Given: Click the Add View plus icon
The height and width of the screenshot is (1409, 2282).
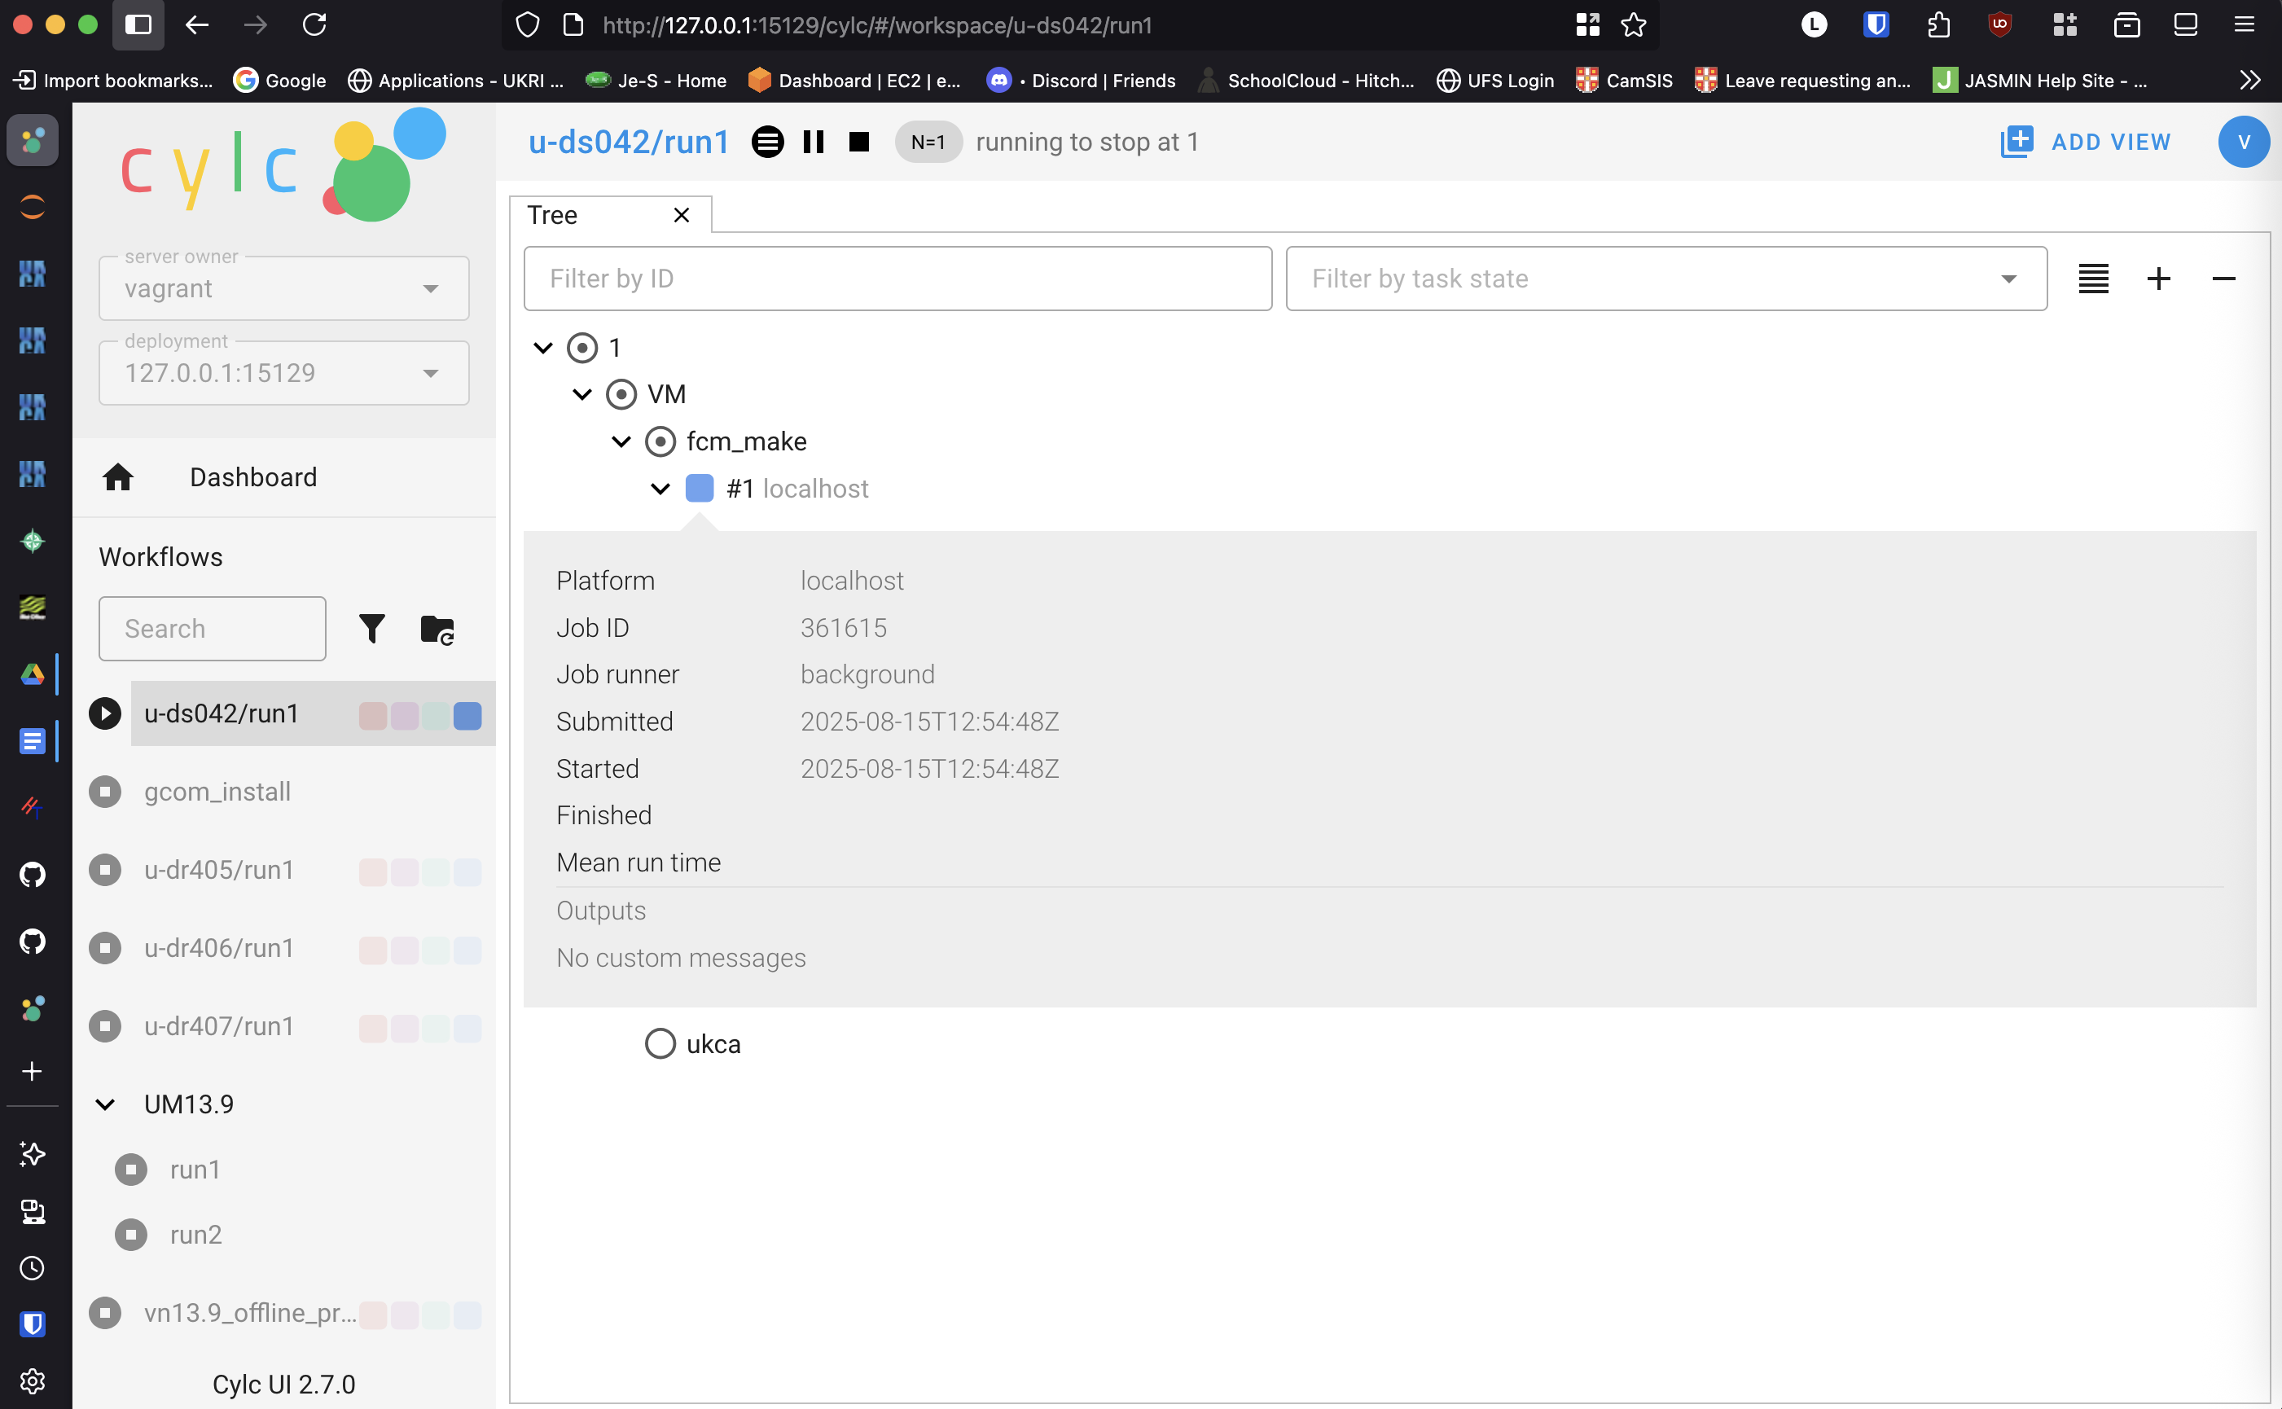Looking at the screenshot, I should point(2016,142).
